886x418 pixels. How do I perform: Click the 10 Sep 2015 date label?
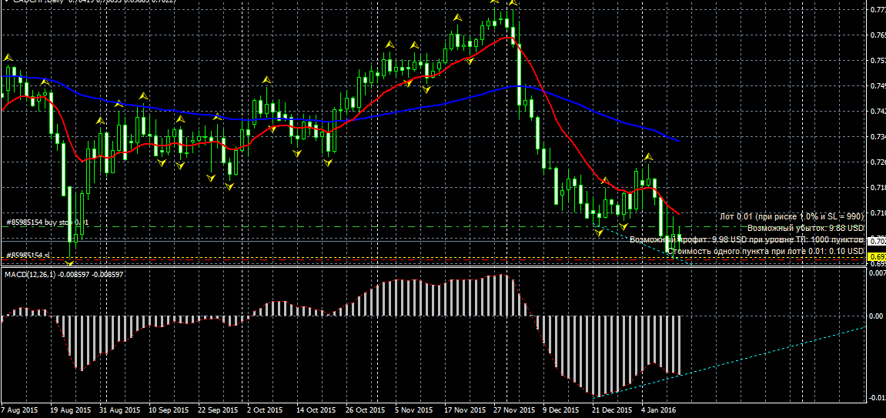(x=169, y=410)
